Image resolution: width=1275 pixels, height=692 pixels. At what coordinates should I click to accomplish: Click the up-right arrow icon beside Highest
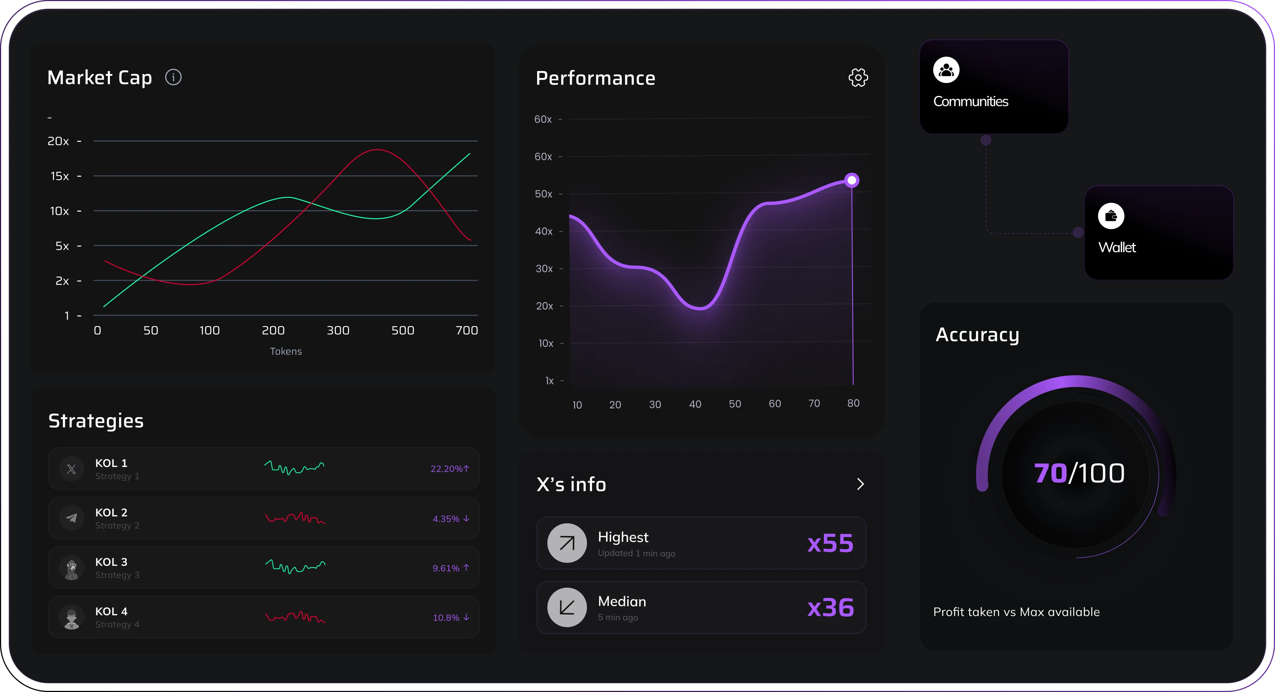(567, 543)
